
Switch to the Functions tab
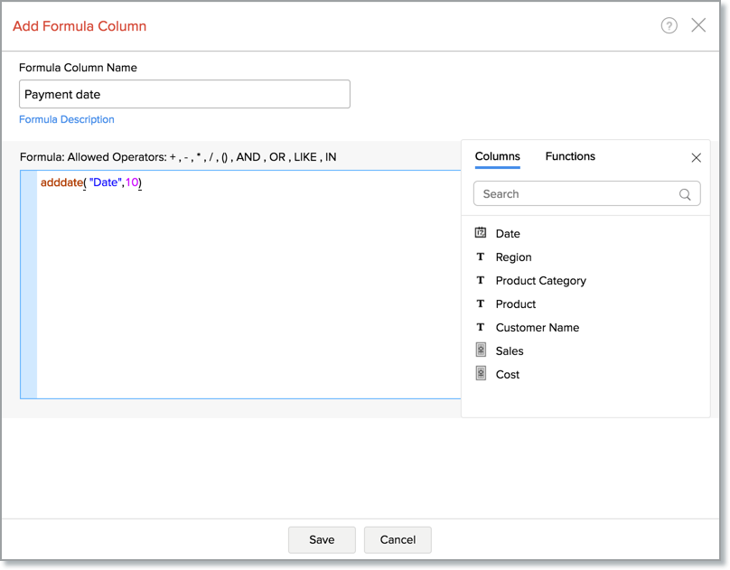(x=570, y=156)
